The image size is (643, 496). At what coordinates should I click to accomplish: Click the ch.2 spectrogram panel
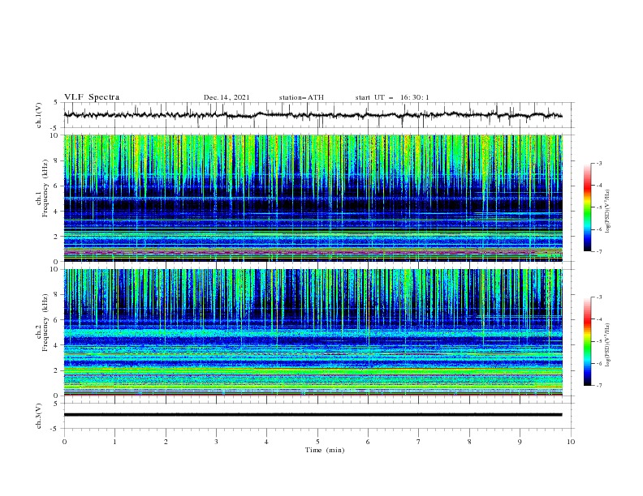pos(313,332)
